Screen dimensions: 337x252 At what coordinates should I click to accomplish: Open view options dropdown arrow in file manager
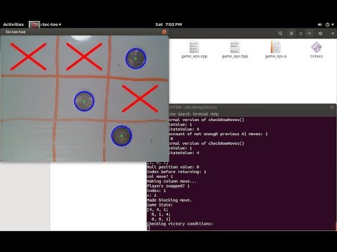tap(310, 34)
